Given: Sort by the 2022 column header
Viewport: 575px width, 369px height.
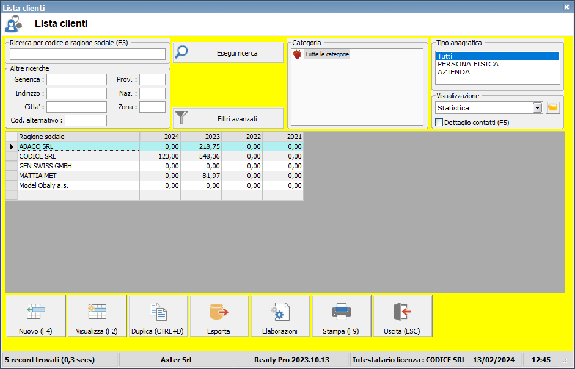Looking at the screenshot, I should coord(243,137).
